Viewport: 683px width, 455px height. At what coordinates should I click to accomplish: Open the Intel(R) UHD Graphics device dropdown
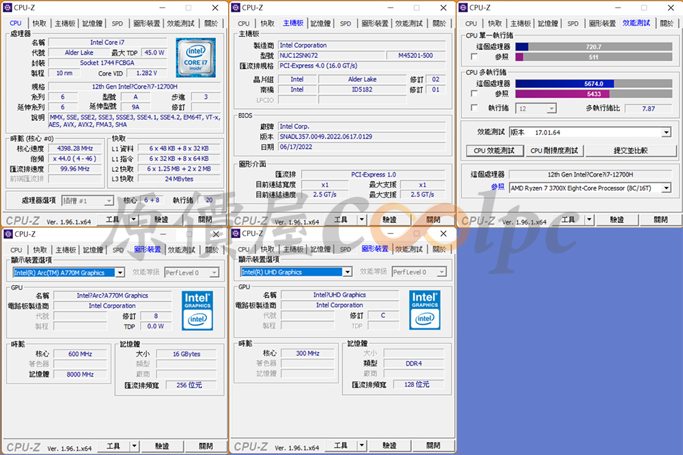pos(348,272)
